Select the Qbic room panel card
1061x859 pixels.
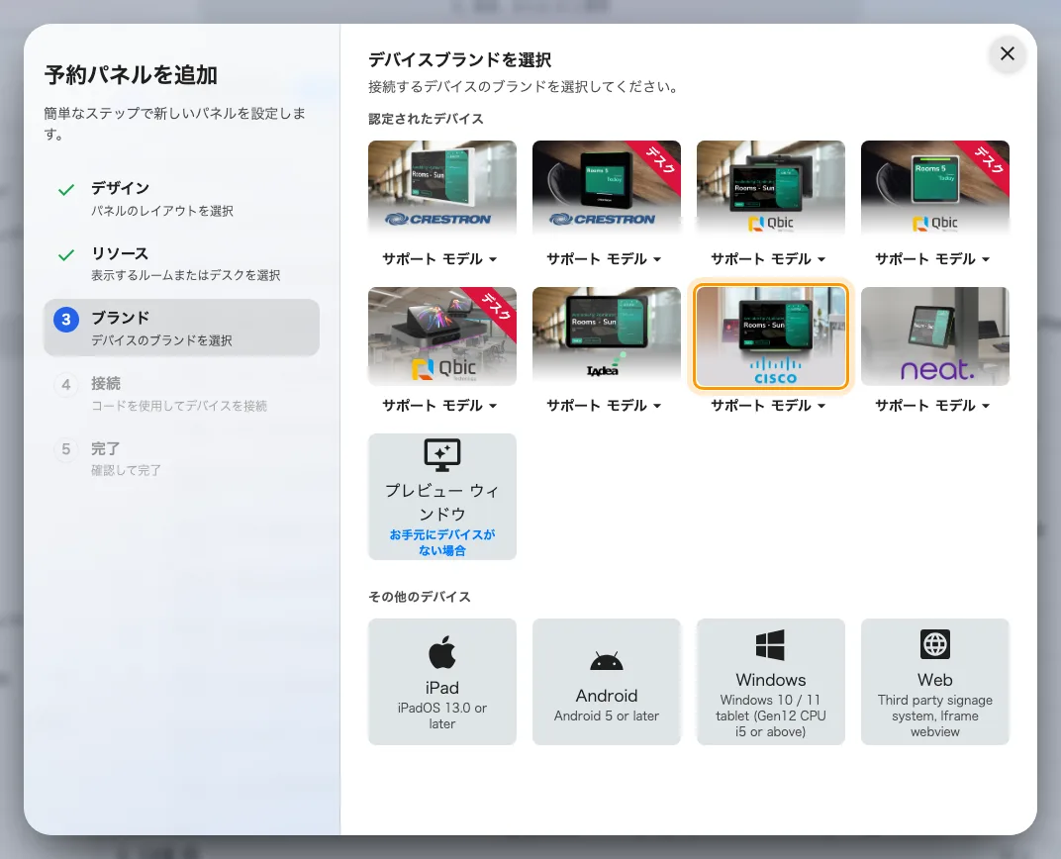(771, 188)
